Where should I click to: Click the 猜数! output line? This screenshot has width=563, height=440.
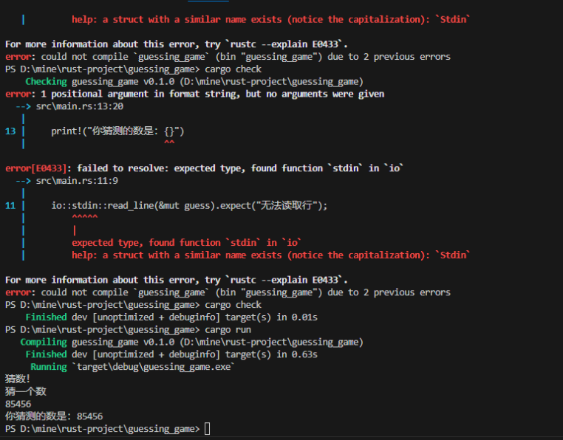pyautogui.click(x=18, y=379)
